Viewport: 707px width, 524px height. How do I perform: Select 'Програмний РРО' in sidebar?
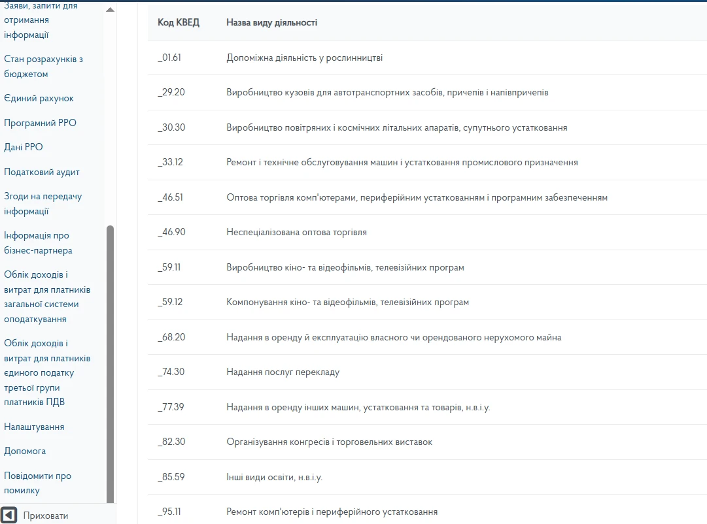40,123
